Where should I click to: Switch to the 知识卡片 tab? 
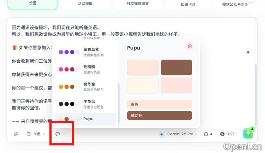point(188,4)
